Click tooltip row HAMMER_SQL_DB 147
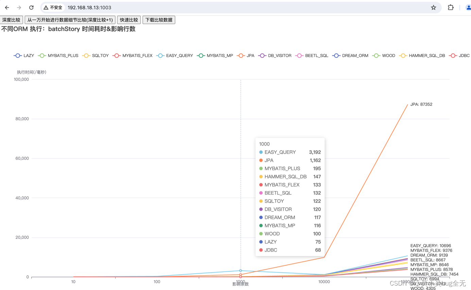 point(290,177)
